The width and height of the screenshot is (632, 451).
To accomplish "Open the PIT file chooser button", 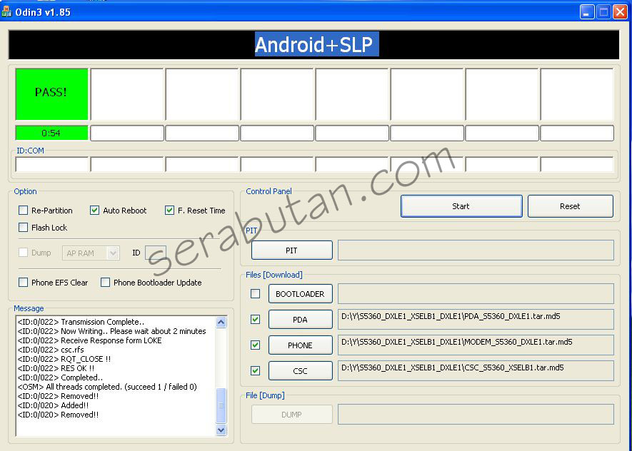I will click(x=292, y=250).
